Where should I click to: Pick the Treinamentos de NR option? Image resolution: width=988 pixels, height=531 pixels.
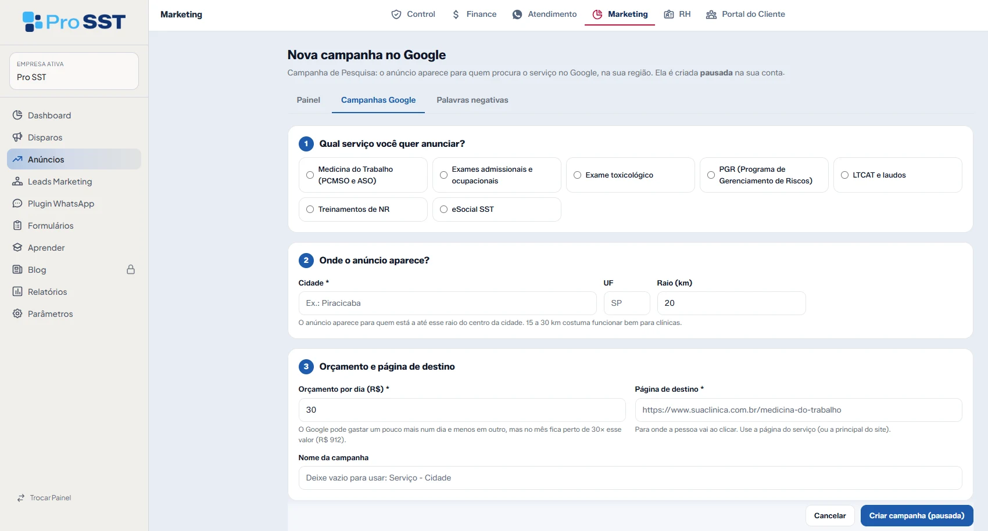[x=363, y=209]
